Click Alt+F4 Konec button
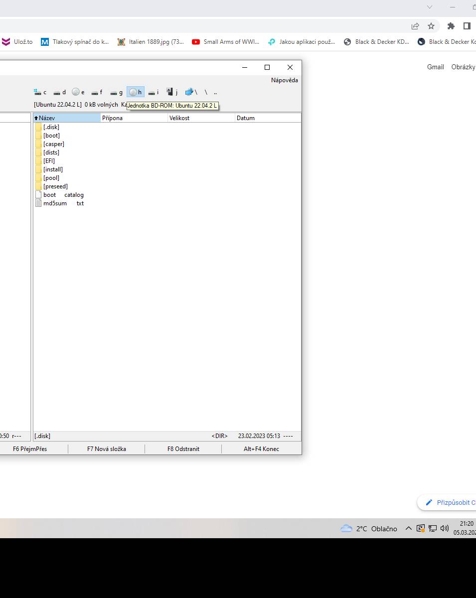Viewport: 476px width, 598px height. click(x=261, y=449)
